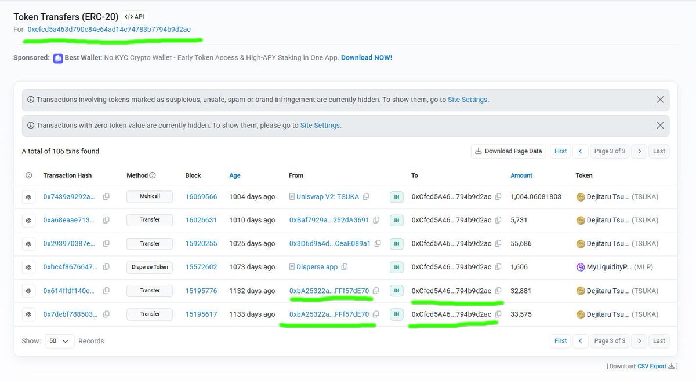Open transaction hash 0x7439a9292a
This screenshot has height=381, width=696.
(x=69, y=197)
